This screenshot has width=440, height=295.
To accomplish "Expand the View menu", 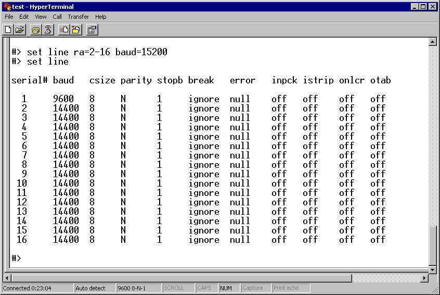I will tap(41, 17).
